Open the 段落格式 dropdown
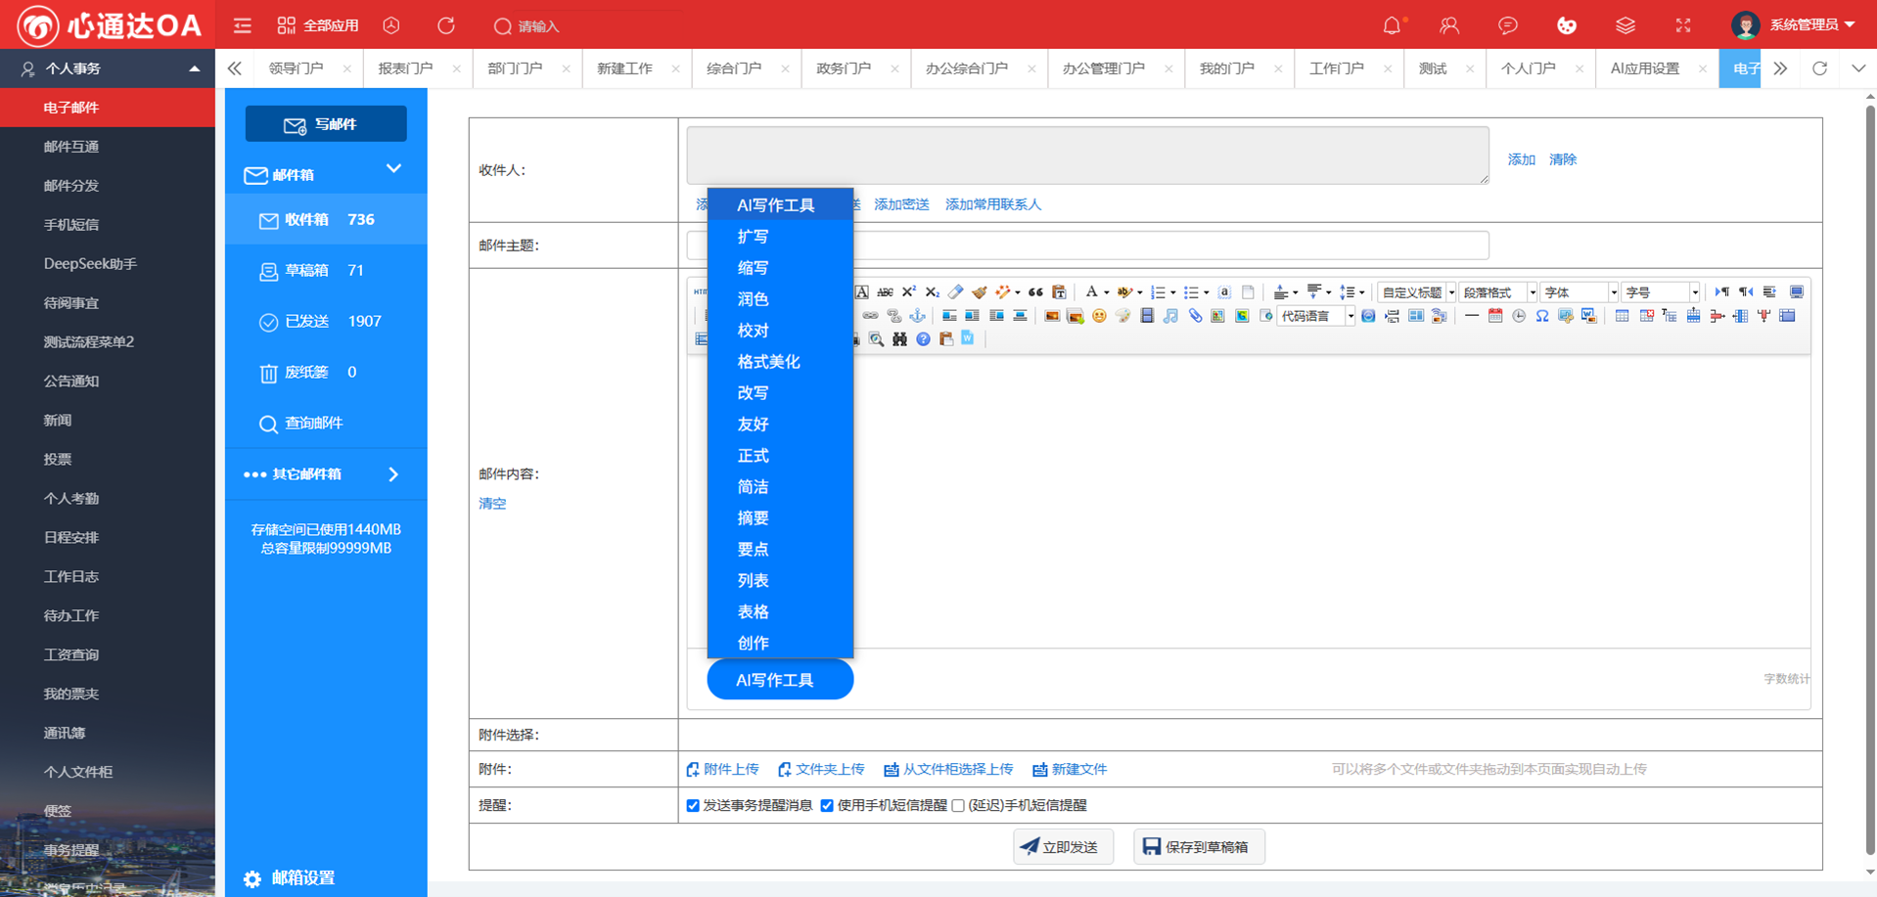This screenshot has width=1877, height=897. click(1497, 292)
